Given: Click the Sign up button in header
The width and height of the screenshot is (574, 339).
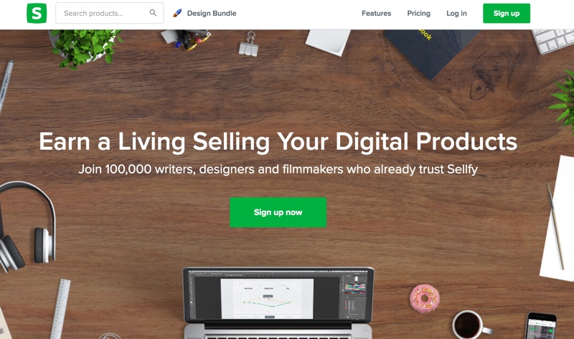Looking at the screenshot, I should [507, 13].
